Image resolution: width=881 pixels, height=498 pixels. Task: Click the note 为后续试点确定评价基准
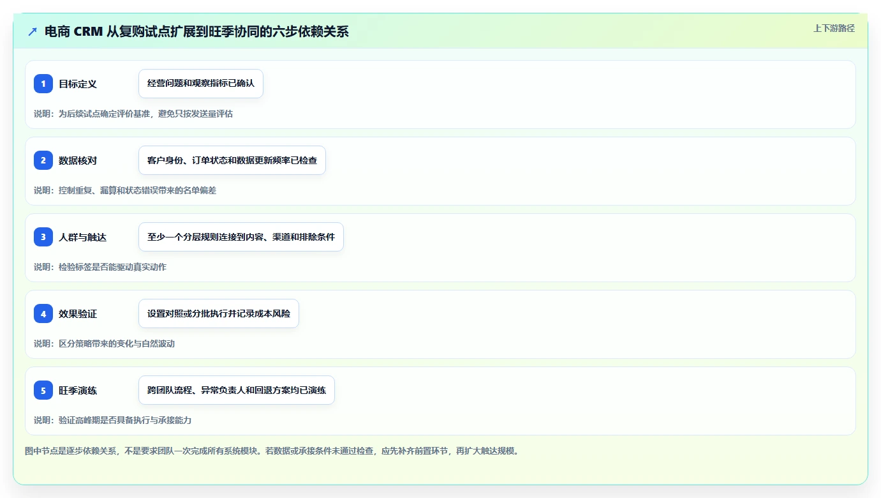(133, 114)
